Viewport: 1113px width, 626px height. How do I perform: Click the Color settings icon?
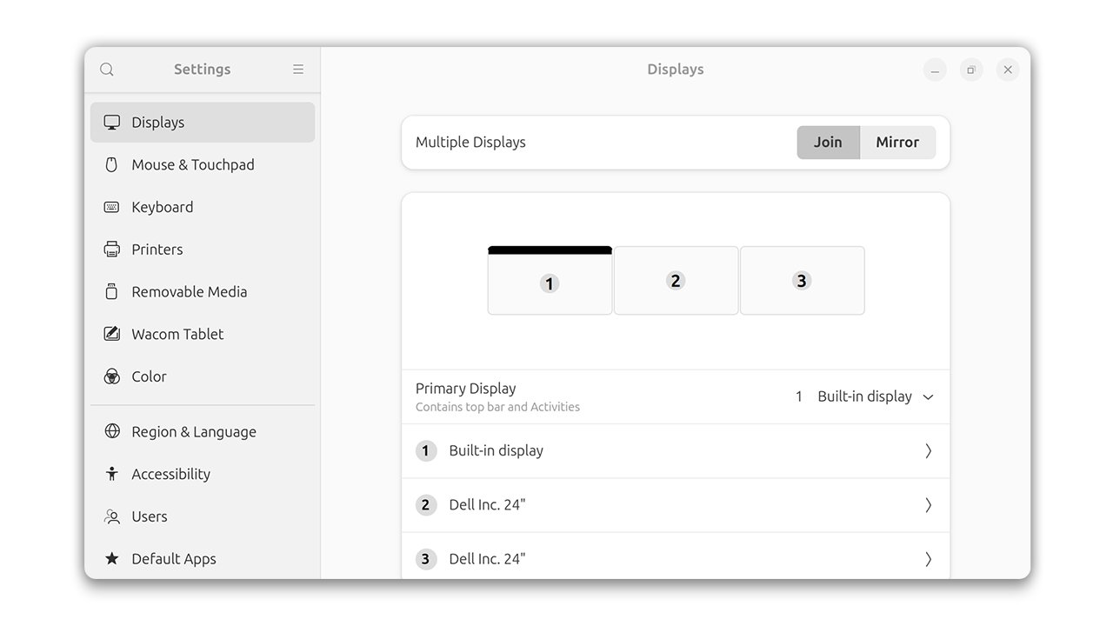(111, 376)
